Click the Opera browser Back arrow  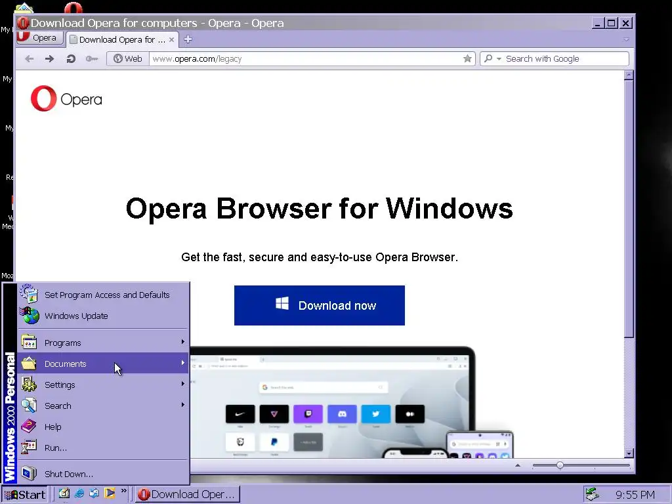29,58
